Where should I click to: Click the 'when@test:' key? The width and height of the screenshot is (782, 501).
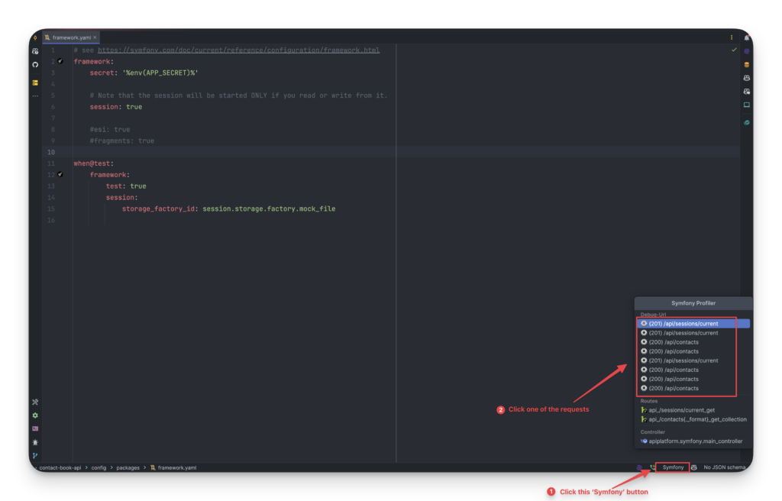click(93, 163)
